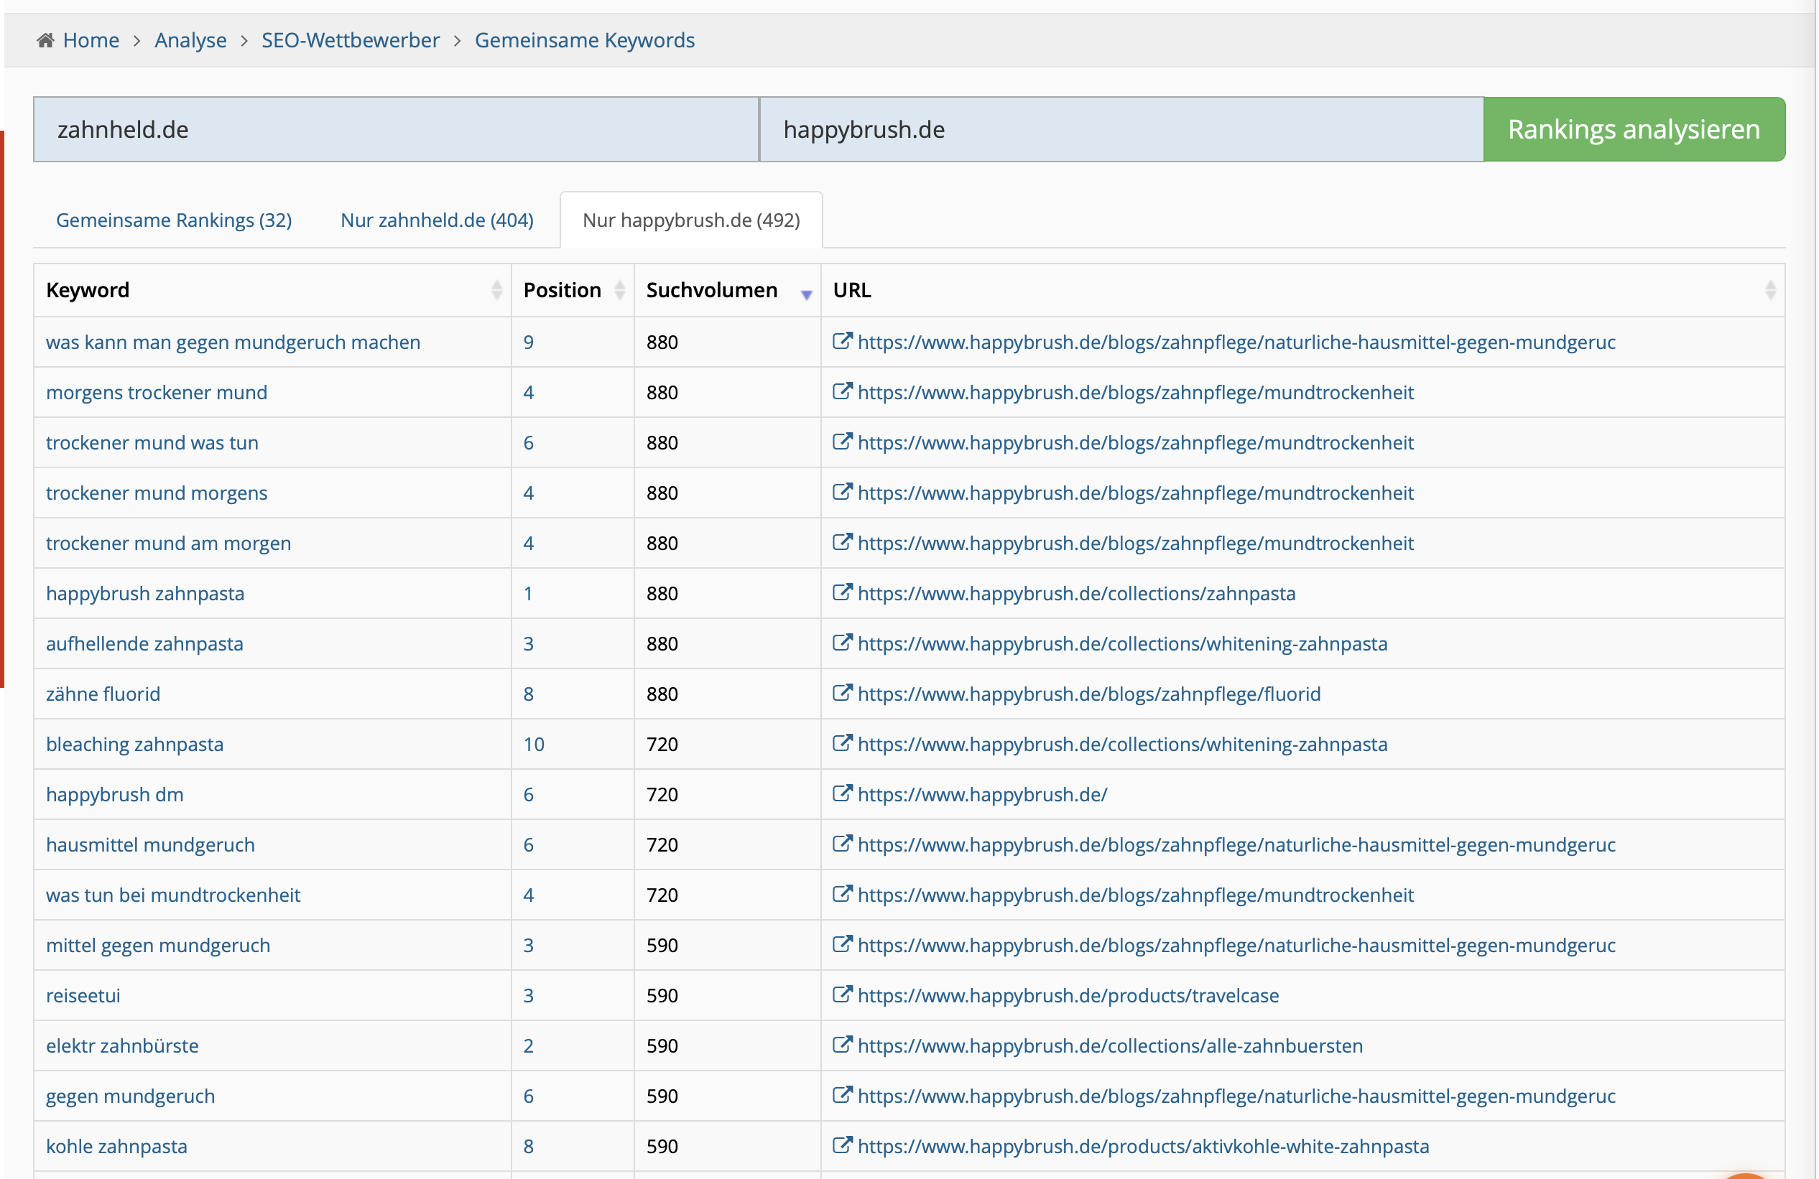Click the Home breadcrumb house icon
This screenshot has height=1179, width=1819.
(46, 39)
